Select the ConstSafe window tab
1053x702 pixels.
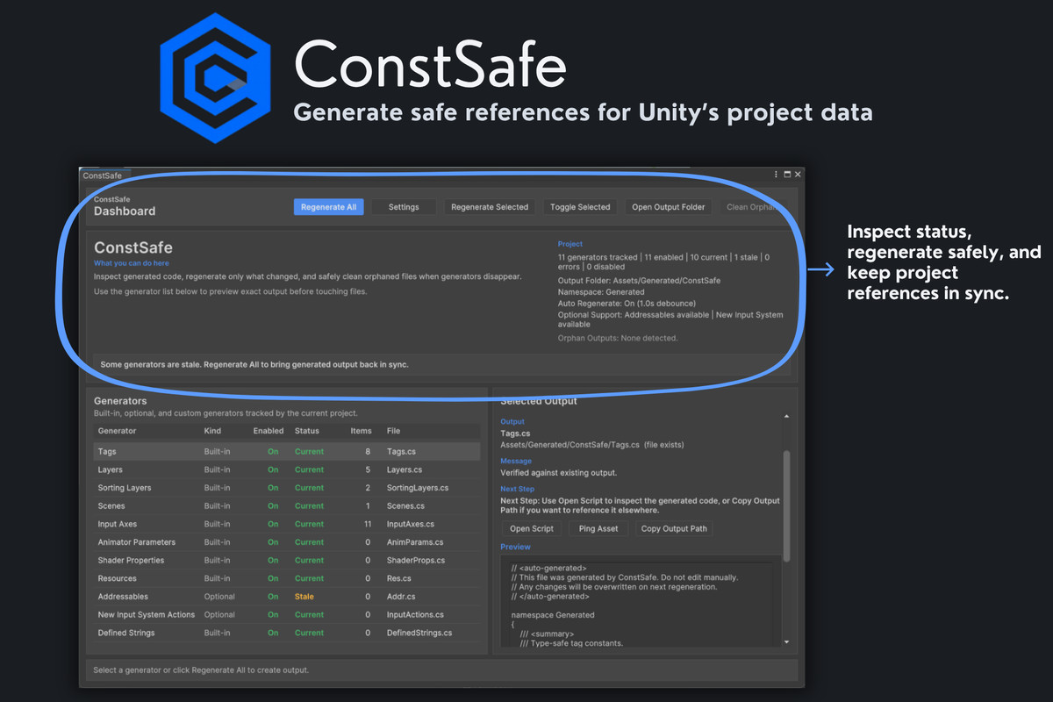103,175
